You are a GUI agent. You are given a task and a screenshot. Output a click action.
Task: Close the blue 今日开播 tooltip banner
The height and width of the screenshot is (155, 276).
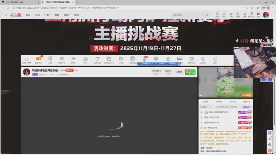click(179, 64)
